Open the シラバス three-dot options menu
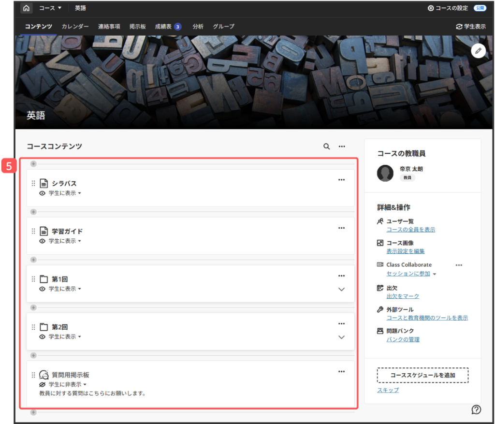This screenshot has height=424, width=495. (341, 180)
